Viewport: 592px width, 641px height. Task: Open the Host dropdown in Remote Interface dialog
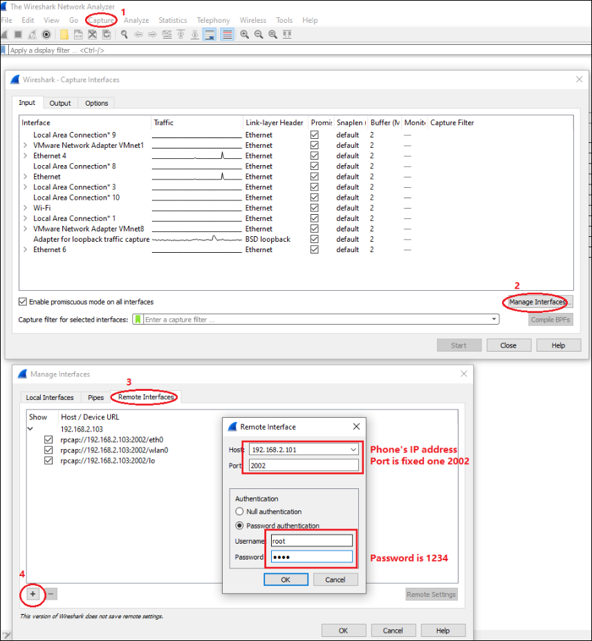(x=353, y=450)
